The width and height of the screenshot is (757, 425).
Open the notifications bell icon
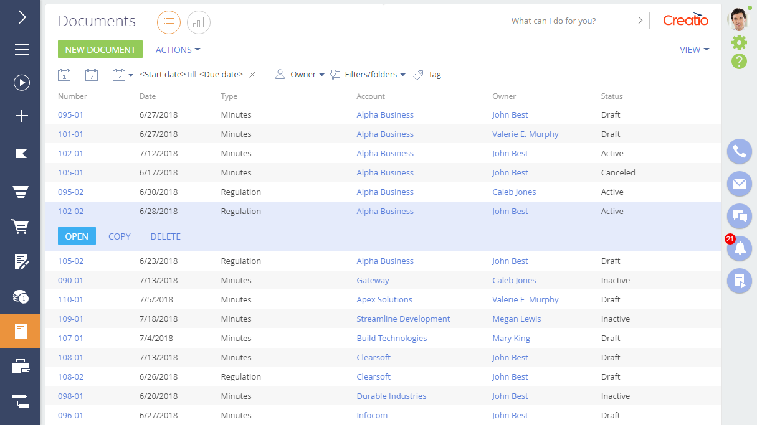[x=740, y=248]
